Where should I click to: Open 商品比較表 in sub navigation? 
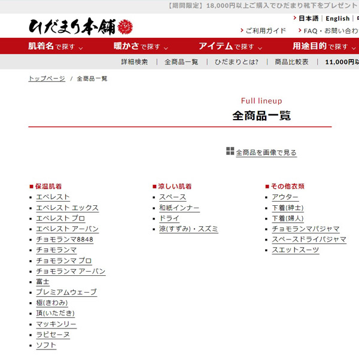(x=291, y=62)
